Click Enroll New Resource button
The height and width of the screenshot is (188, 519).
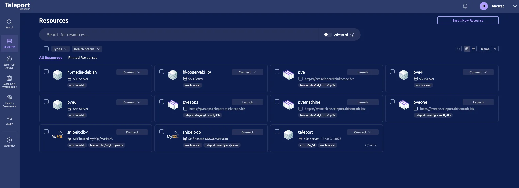click(468, 20)
